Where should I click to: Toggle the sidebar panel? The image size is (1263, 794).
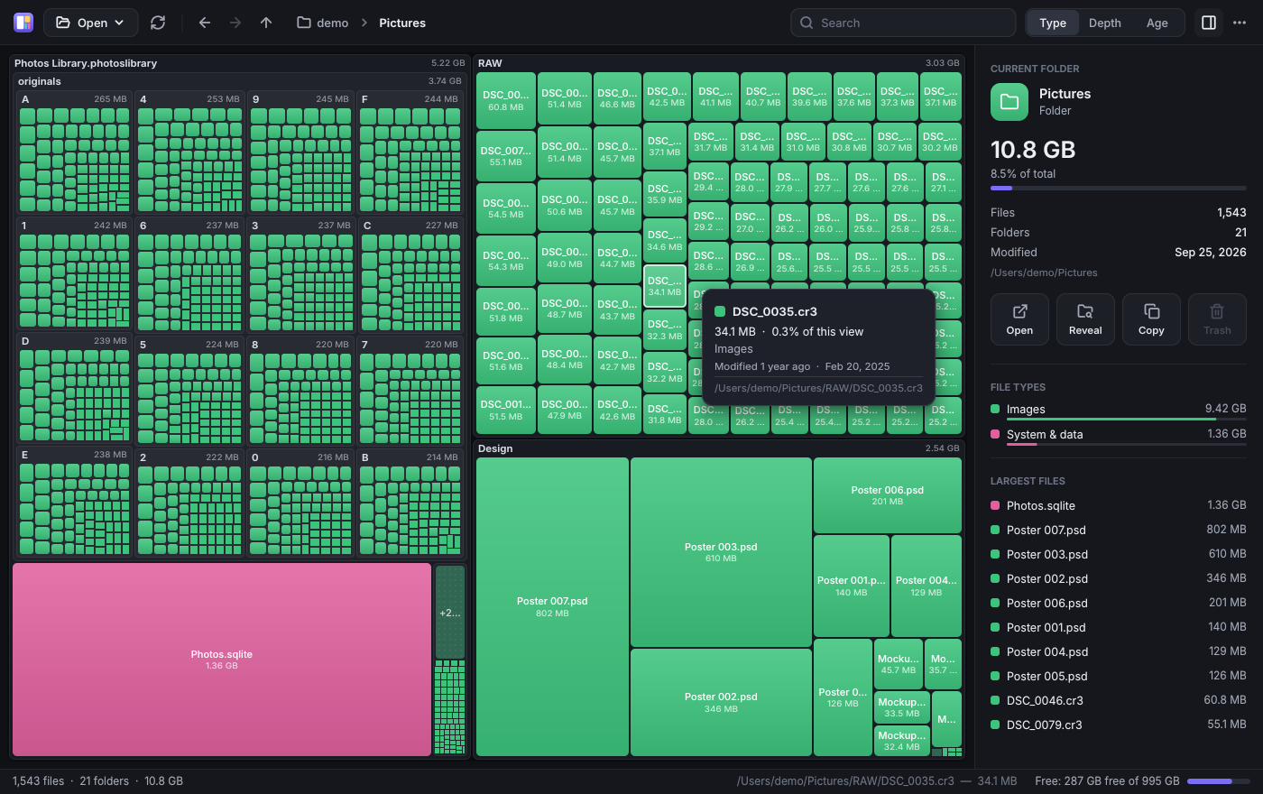tap(1209, 23)
